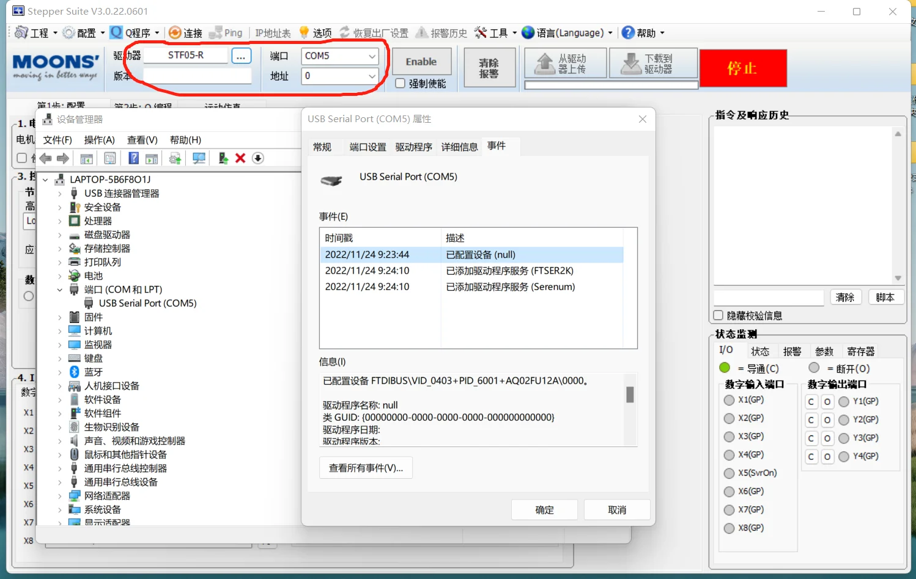916x579 pixels.
Task: Open the 选项 lightbulb options icon
Action: (x=304, y=33)
